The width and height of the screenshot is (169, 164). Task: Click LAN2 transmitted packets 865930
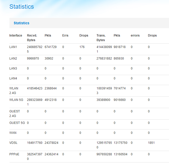click(119, 58)
